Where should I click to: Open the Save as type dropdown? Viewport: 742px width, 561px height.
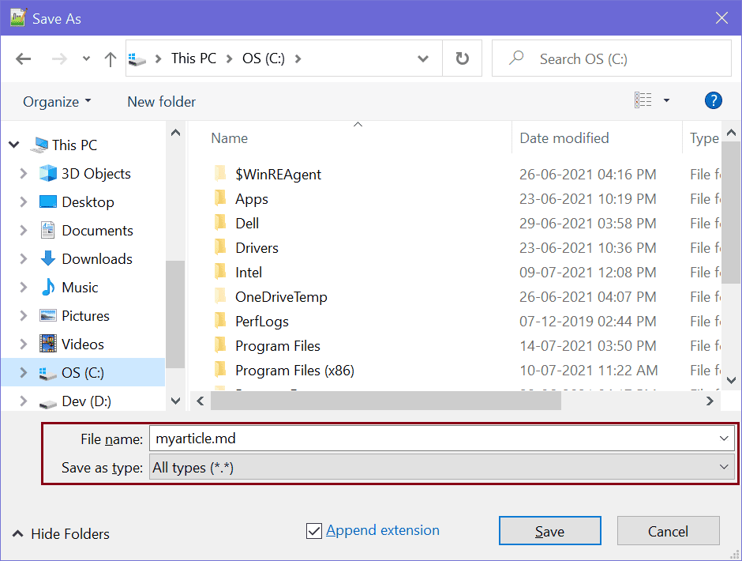pos(725,466)
